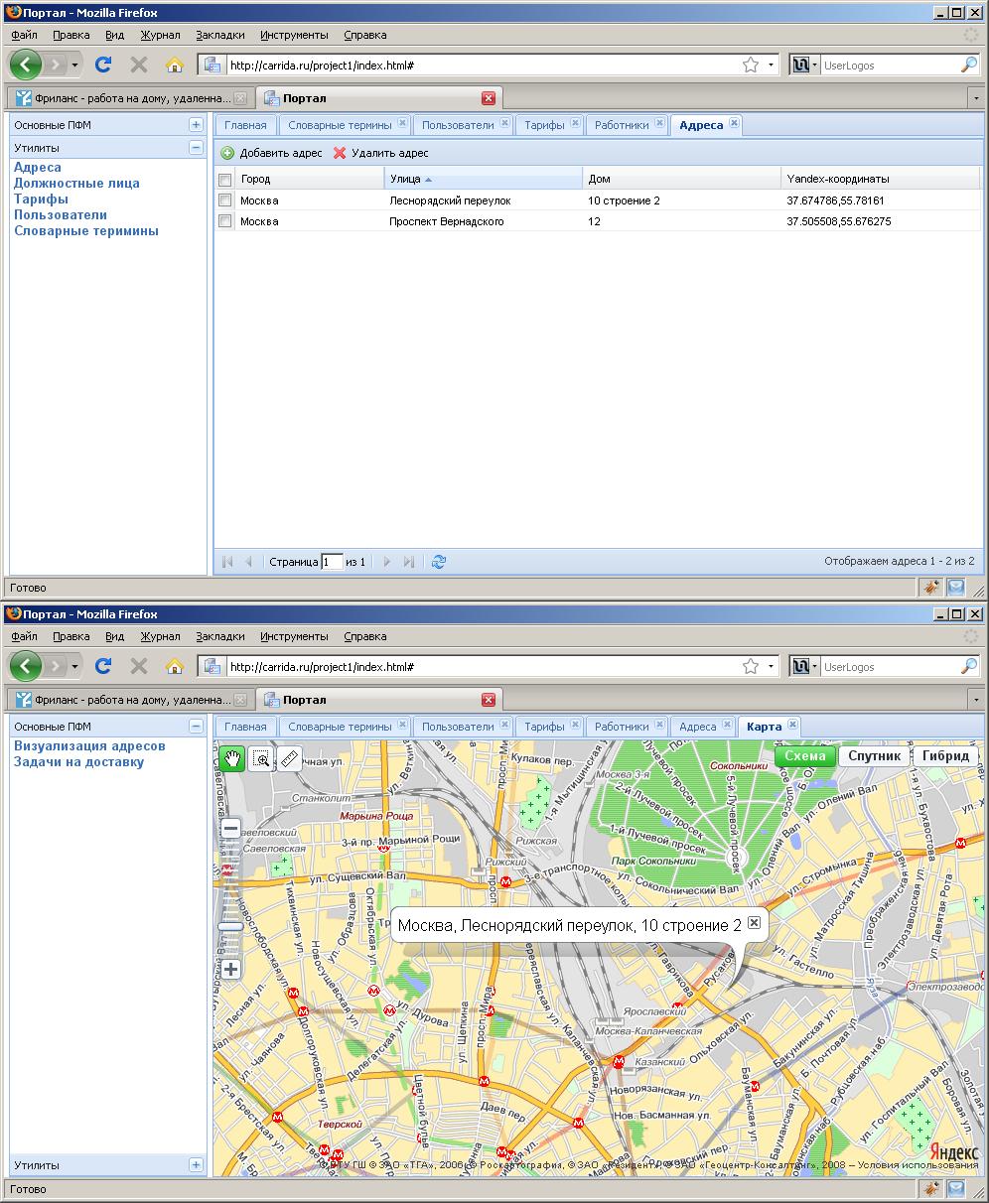This screenshot has width=989, height=1203.
Task: Zoom out with the map minus button
Action: point(230,829)
